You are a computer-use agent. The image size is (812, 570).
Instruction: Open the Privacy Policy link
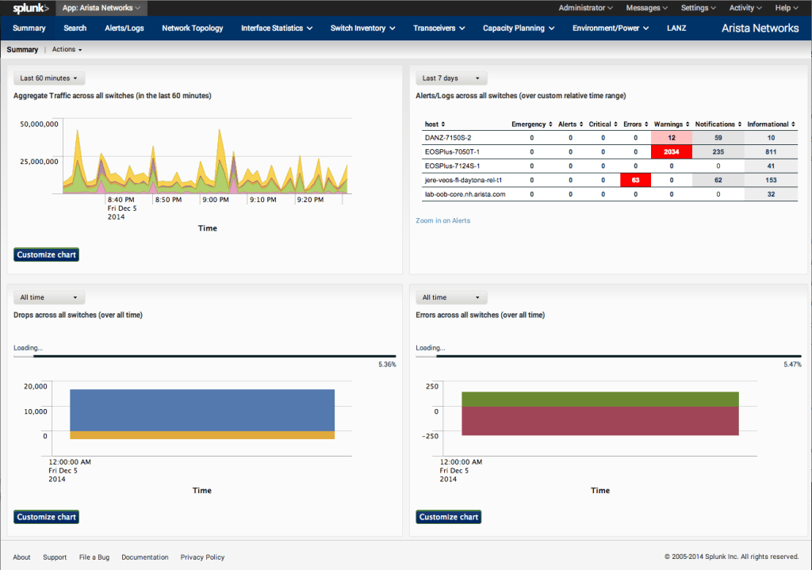tap(202, 557)
